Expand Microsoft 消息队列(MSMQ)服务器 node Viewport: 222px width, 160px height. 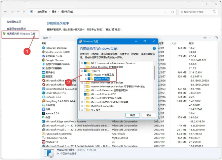82,102
